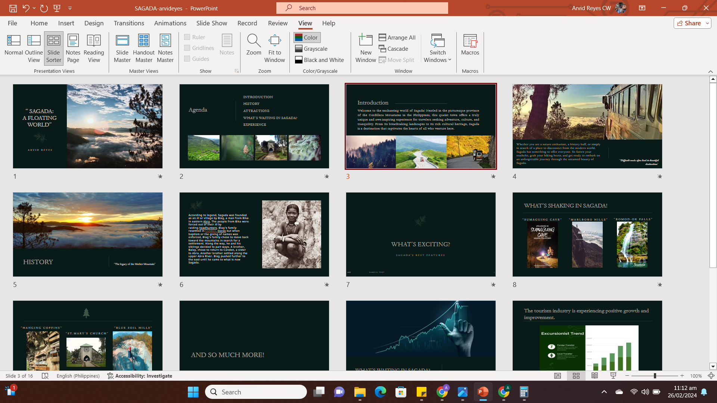Select Slide Sorter view button
The image size is (717, 403).
(x=54, y=49)
